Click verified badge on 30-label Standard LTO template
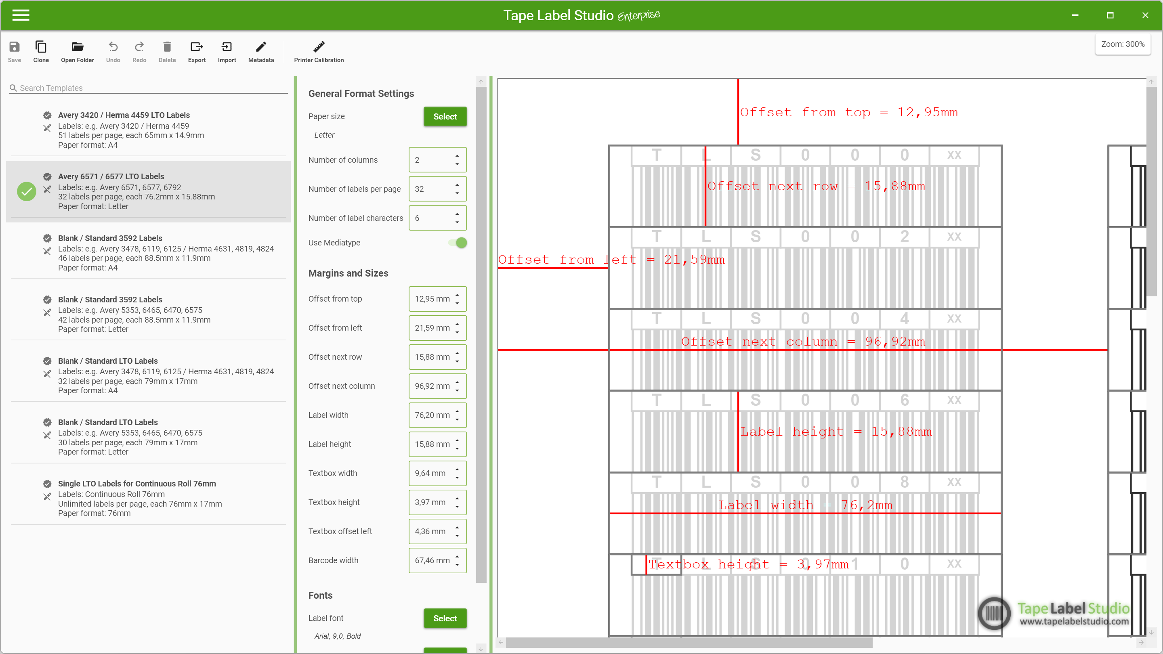 coord(47,422)
